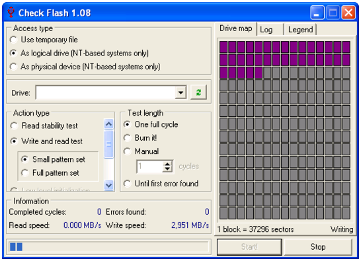The height and width of the screenshot is (261, 361).
Task: Click the Drive combo box field
Action: pos(111,93)
